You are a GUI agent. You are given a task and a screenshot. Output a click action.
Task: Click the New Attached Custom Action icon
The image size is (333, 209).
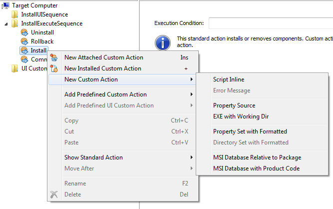pos(54,57)
